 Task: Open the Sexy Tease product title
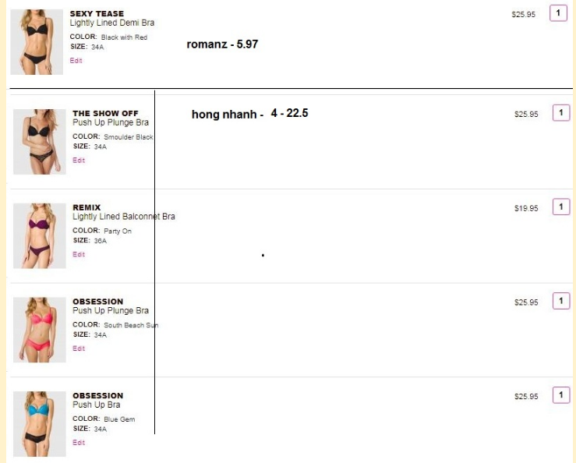coord(97,14)
